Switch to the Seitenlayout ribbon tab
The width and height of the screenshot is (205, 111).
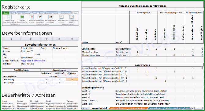pos(27,13)
